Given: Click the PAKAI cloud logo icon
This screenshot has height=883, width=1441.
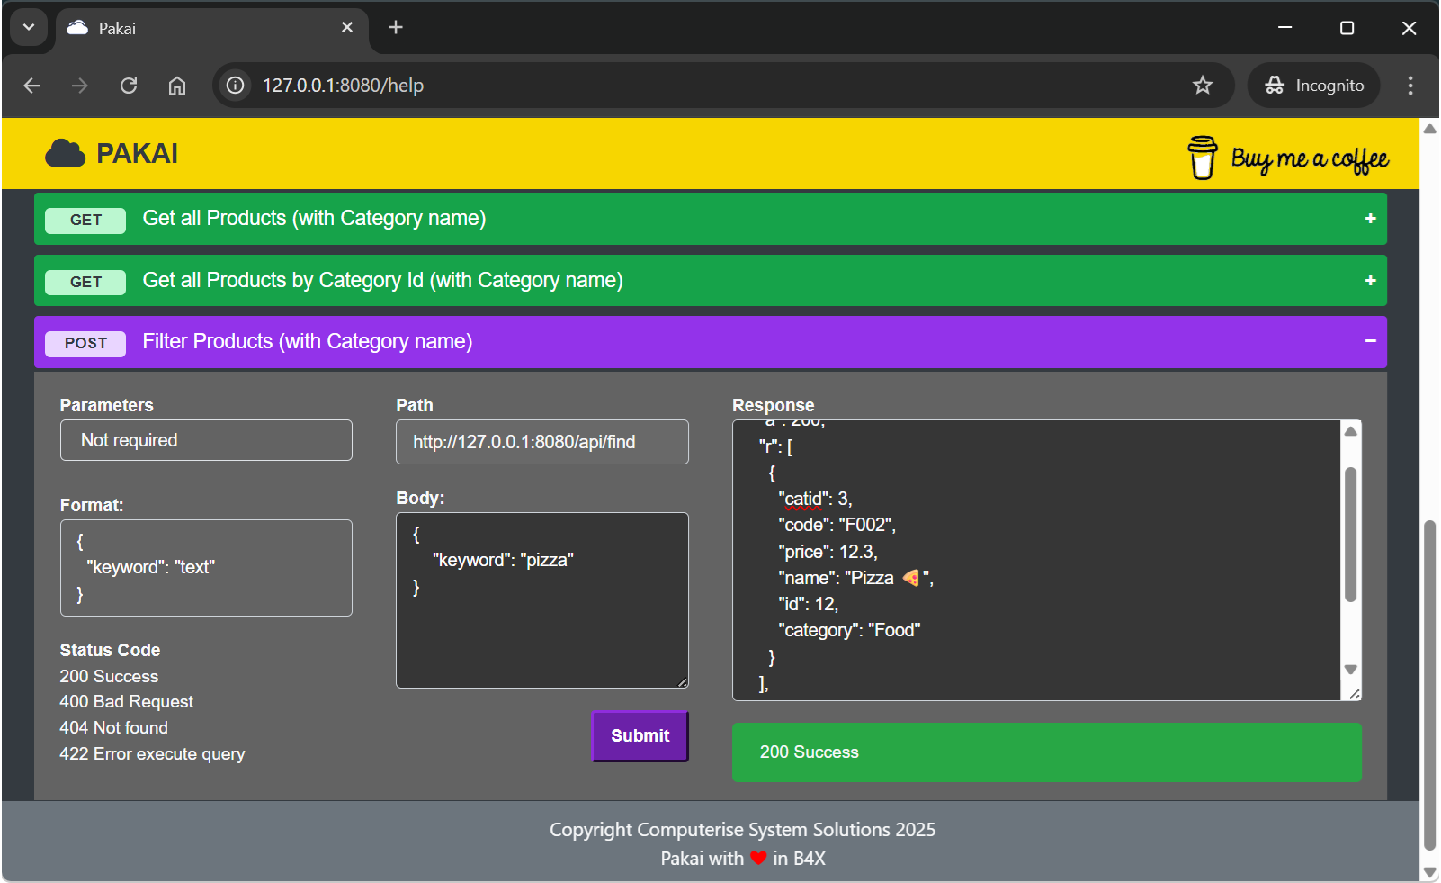Looking at the screenshot, I should [x=65, y=154].
